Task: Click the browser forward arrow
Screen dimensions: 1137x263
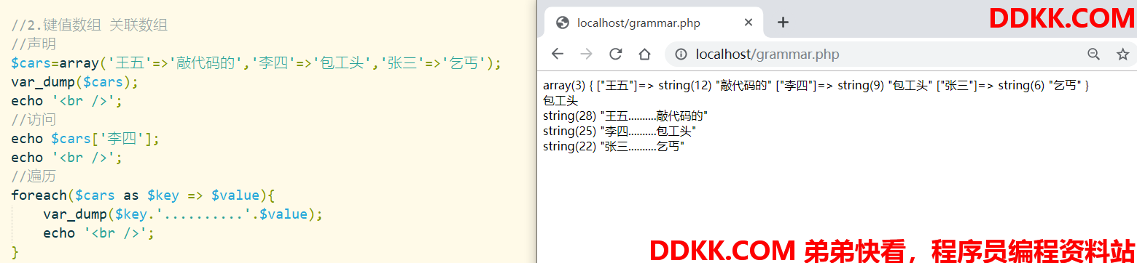Action: 586,54
